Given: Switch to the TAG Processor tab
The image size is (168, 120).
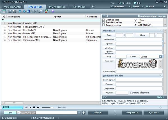Looking at the screenshot, I should click(57, 7).
